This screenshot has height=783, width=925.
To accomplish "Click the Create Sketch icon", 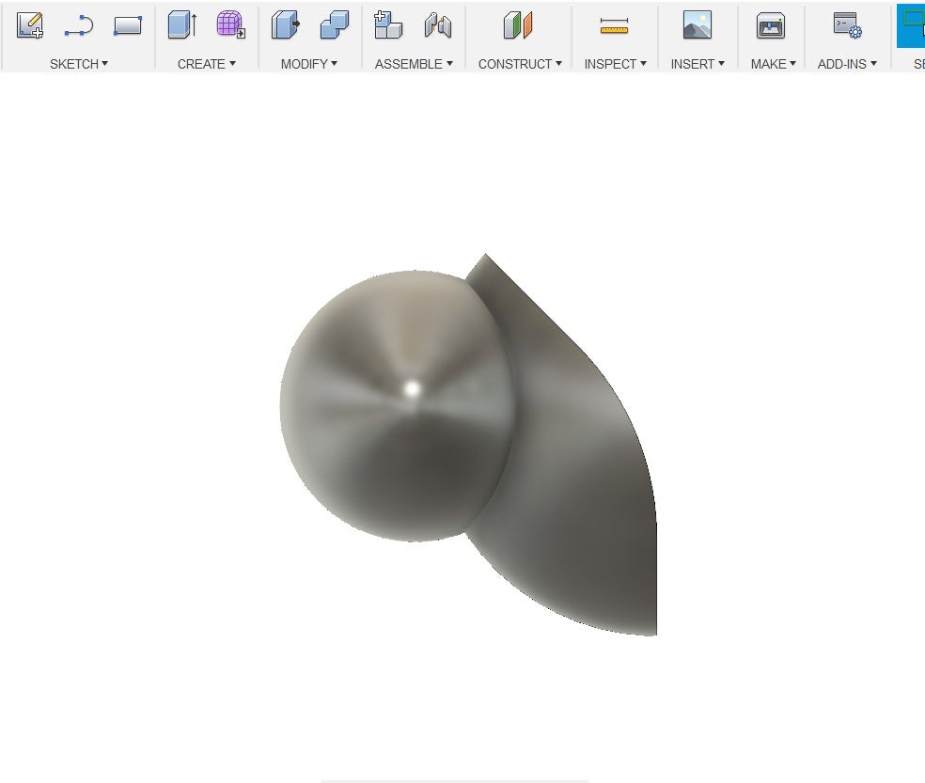I will pyautogui.click(x=30, y=26).
